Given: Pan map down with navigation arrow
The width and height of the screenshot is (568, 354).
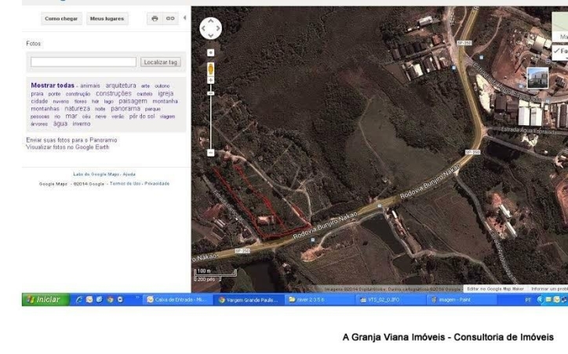Looking at the screenshot, I should click(211, 35).
